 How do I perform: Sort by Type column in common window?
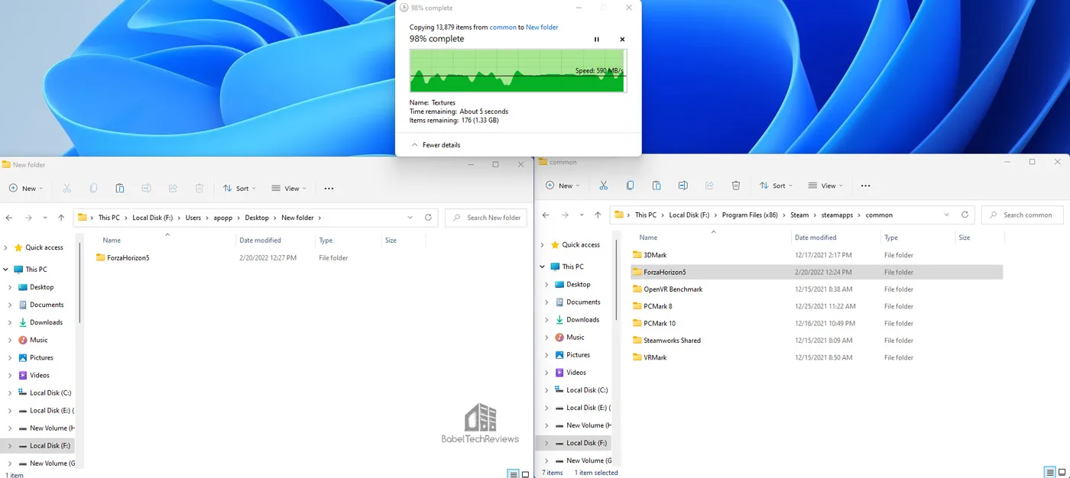pyautogui.click(x=890, y=237)
